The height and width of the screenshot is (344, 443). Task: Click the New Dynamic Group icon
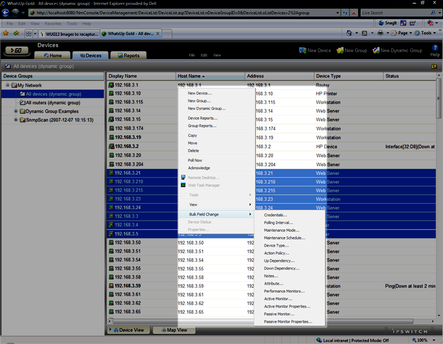coord(376,51)
